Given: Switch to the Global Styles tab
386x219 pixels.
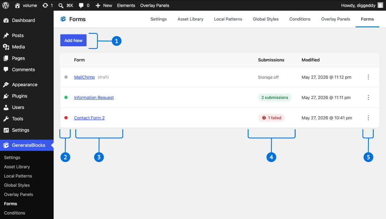Looking at the screenshot, I should pos(266,19).
